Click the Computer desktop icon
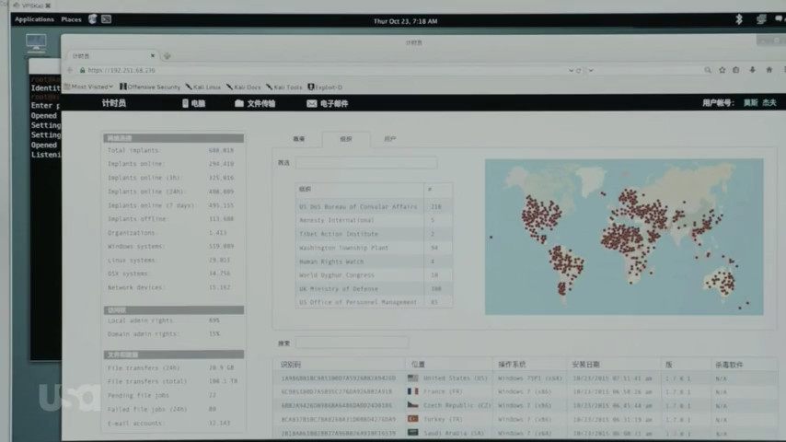Image resolution: width=786 pixels, height=442 pixels. [x=36, y=43]
